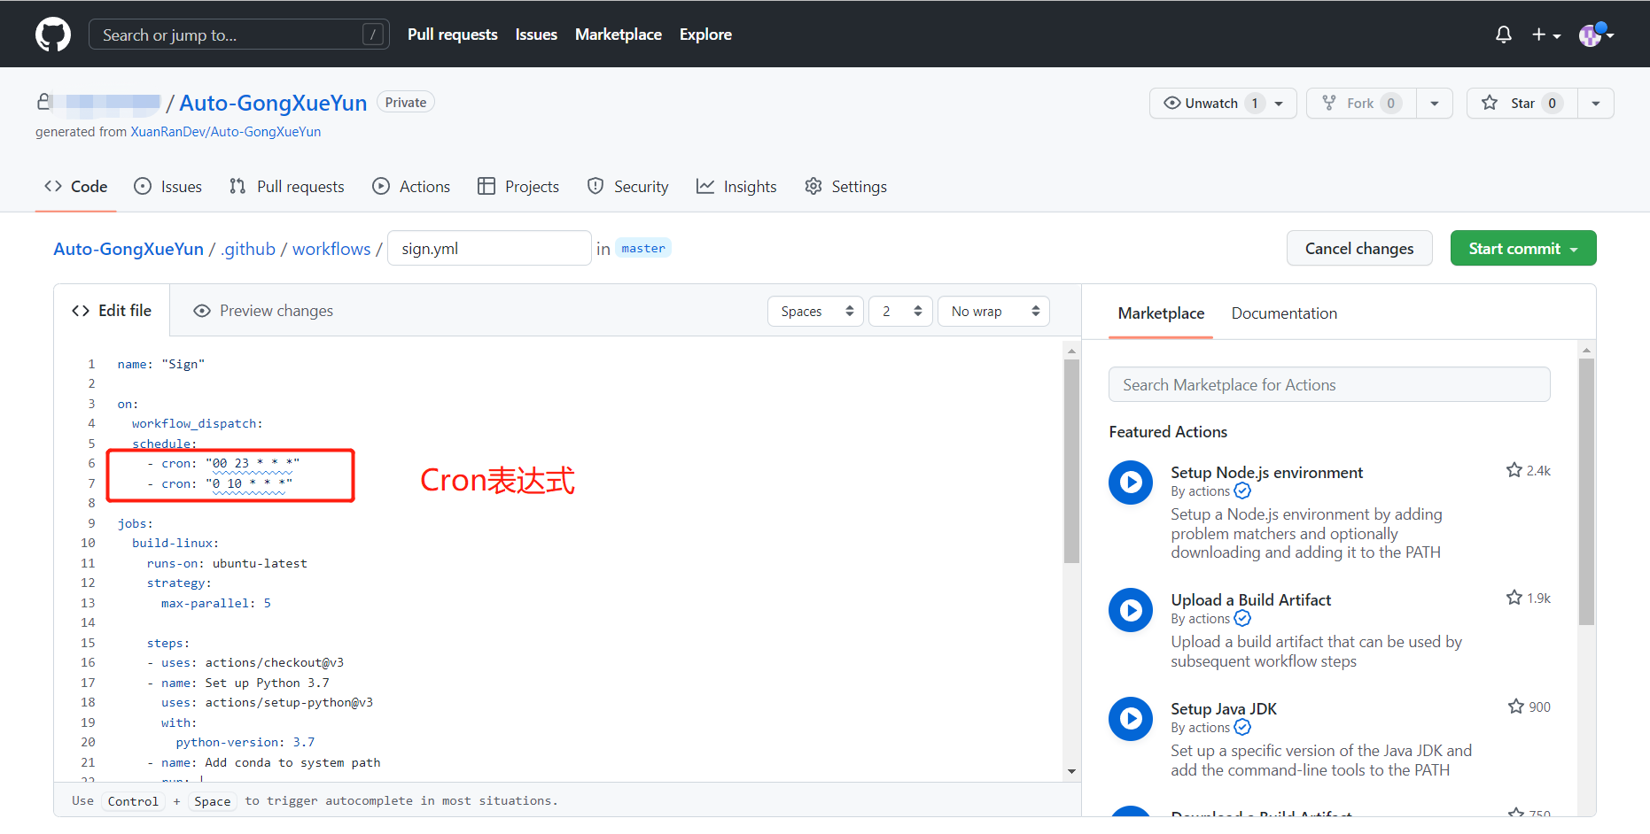Image resolution: width=1650 pixels, height=834 pixels.
Task: Click the Setup Java JDK 900 stars
Action: point(1529,707)
